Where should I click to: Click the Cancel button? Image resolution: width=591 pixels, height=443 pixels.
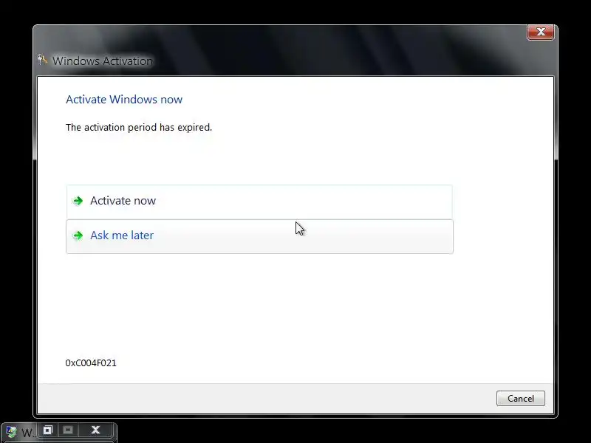click(x=521, y=398)
